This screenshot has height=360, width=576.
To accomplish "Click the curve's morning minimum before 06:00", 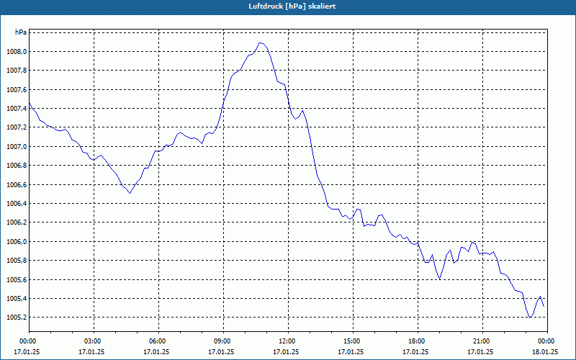I will [130, 193].
